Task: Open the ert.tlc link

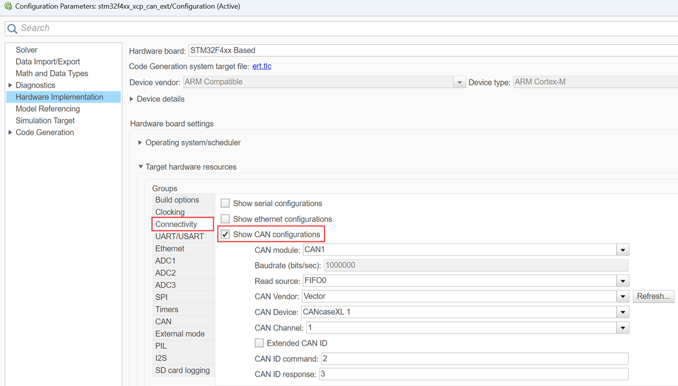Action: [x=261, y=66]
